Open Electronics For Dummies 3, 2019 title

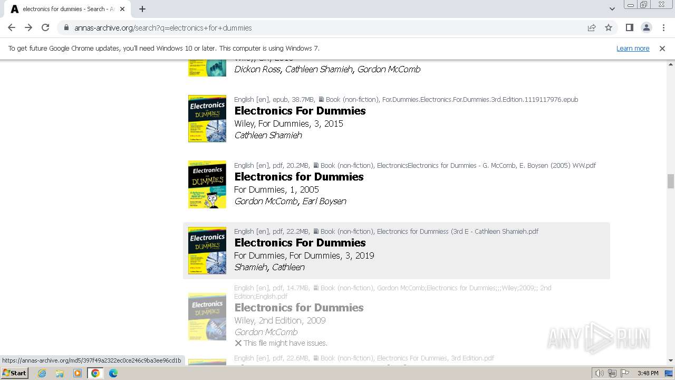[x=300, y=243]
